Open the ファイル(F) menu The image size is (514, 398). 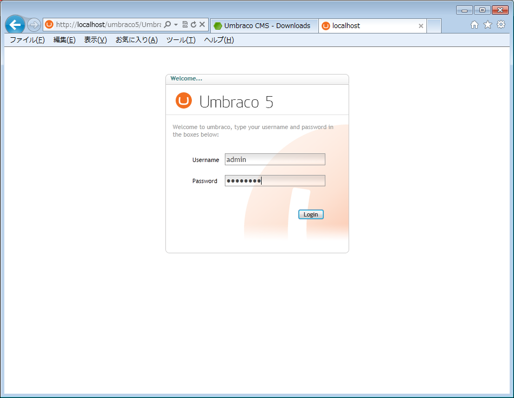pyautogui.click(x=27, y=40)
